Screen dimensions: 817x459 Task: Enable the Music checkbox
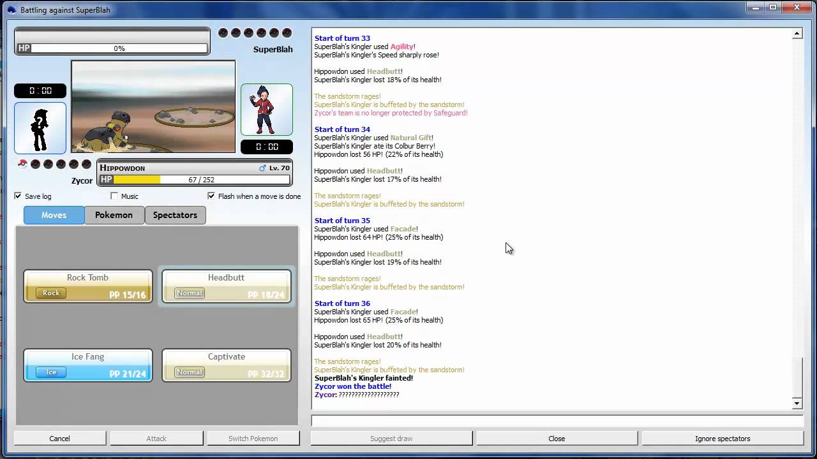coord(114,196)
